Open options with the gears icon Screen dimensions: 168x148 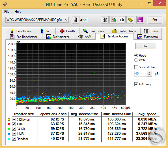point(130,20)
